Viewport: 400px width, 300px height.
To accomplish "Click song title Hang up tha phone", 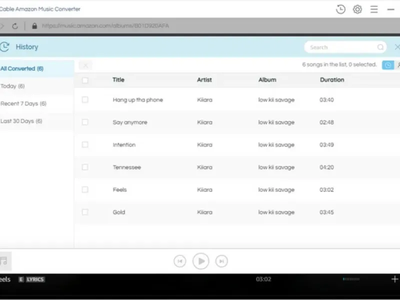I will coord(138,100).
